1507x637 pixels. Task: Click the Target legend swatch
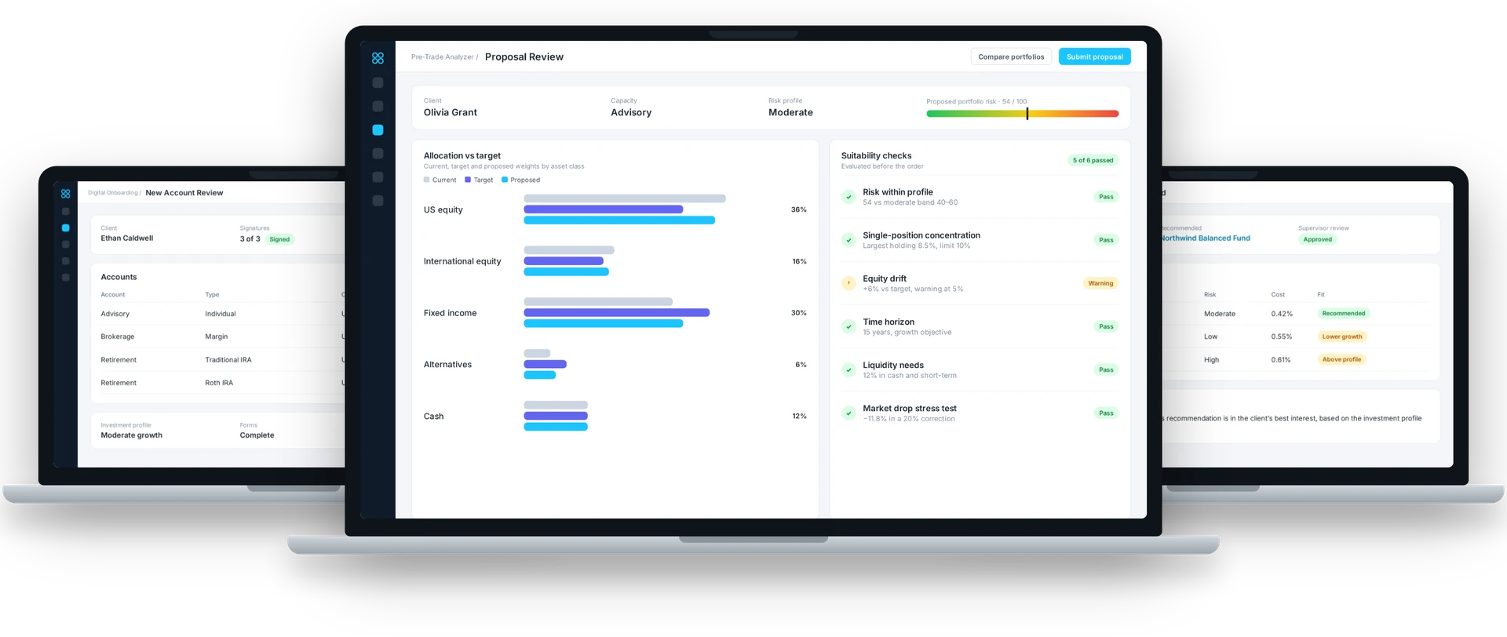(x=468, y=180)
